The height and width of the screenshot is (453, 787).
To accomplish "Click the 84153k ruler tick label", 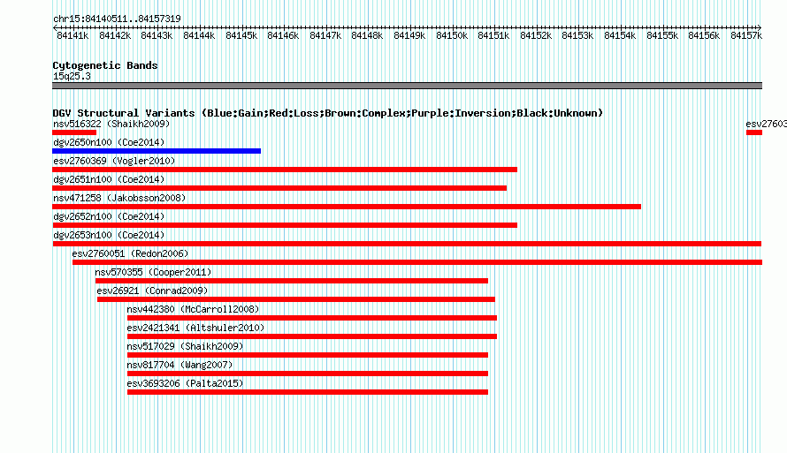I will pos(577,35).
